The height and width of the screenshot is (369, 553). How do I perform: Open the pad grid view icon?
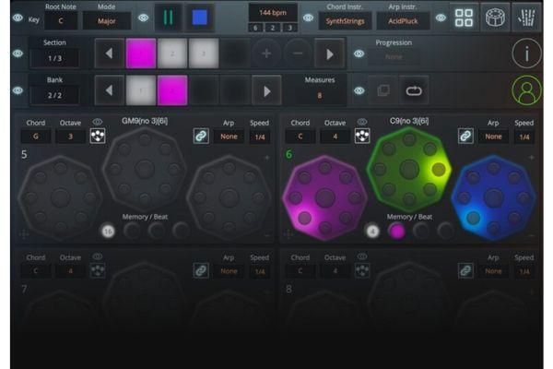tap(465, 18)
